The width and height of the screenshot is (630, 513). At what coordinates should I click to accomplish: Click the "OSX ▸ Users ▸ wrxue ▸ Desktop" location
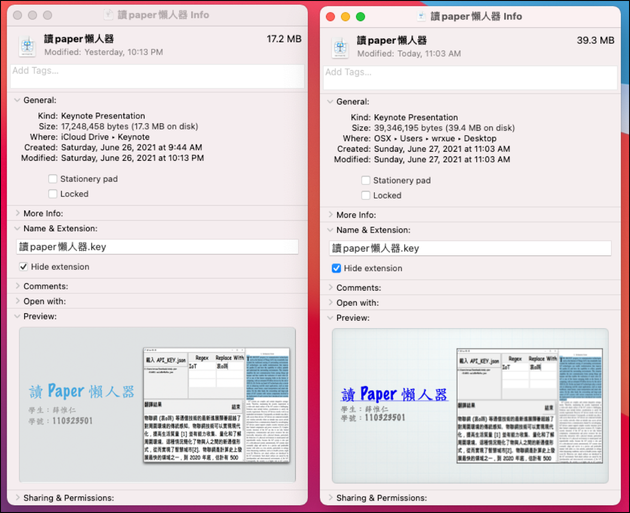pyautogui.click(x=435, y=139)
